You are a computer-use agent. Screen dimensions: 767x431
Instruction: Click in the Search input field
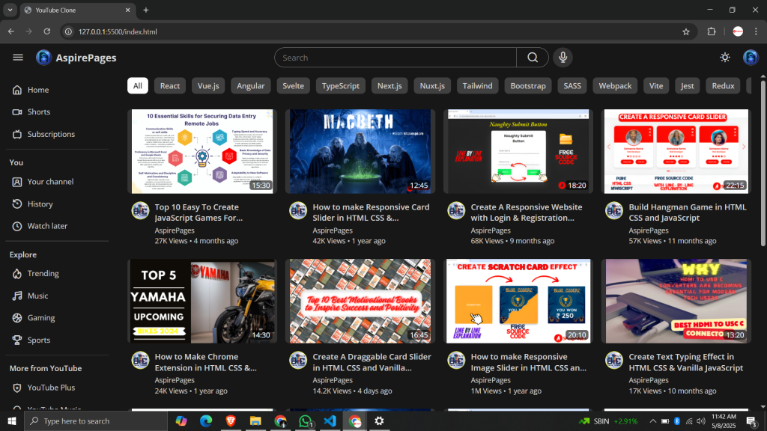pos(395,58)
